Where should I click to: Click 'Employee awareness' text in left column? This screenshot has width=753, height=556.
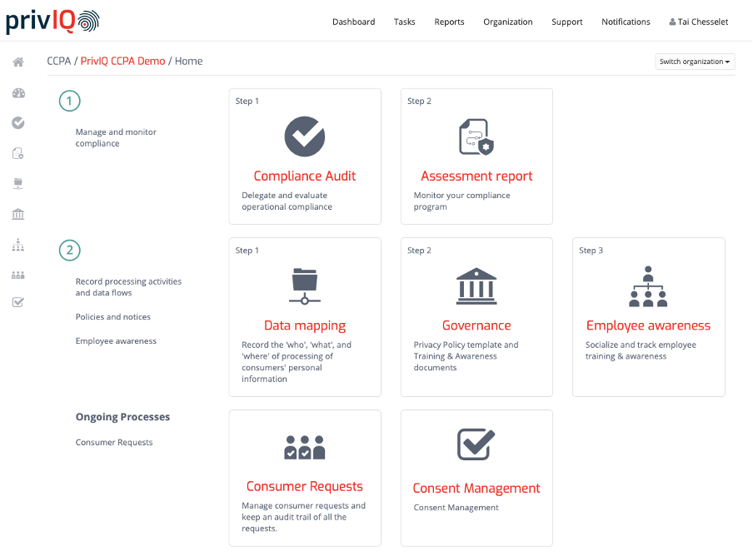(116, 340)
